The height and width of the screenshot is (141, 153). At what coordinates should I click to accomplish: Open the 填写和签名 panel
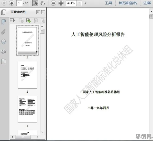pyautogui.click(x=128, y=3)
